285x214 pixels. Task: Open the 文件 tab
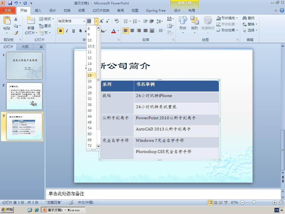tap(8, 10)
